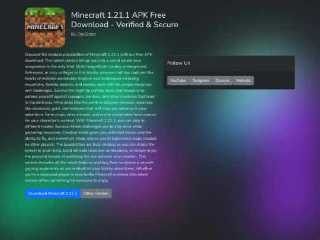
Task: Click the "Minecraft 1.21.1 APK Free" title line
Action: [119, 15]
